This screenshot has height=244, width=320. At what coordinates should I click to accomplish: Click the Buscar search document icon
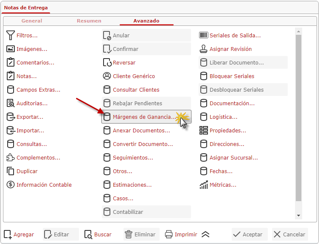(88, 234)
